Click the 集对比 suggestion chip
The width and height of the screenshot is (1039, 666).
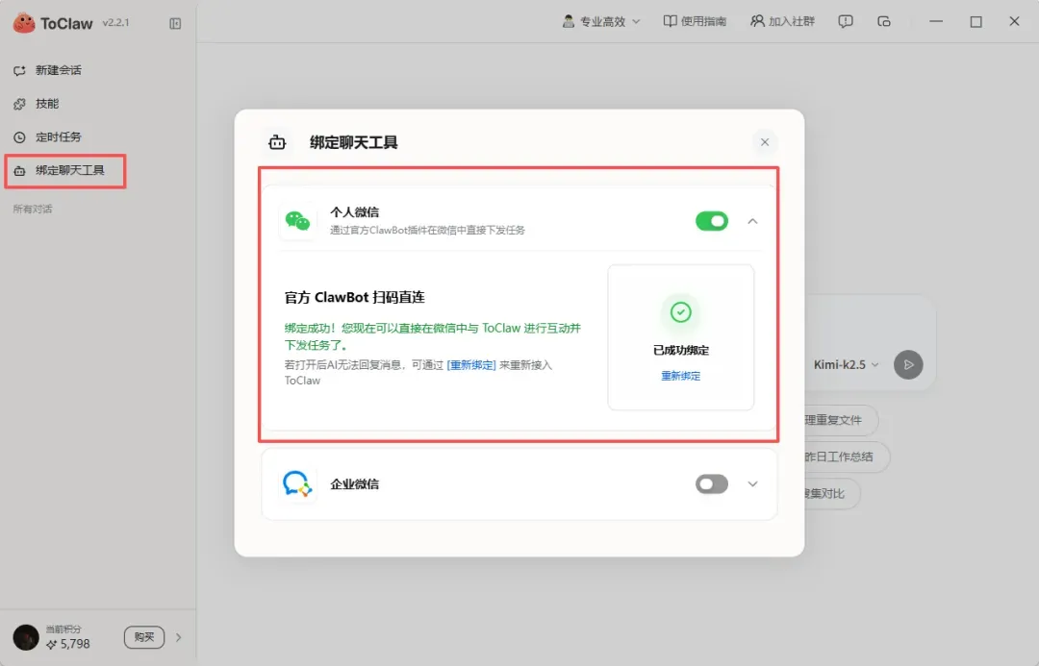[832, 493]
